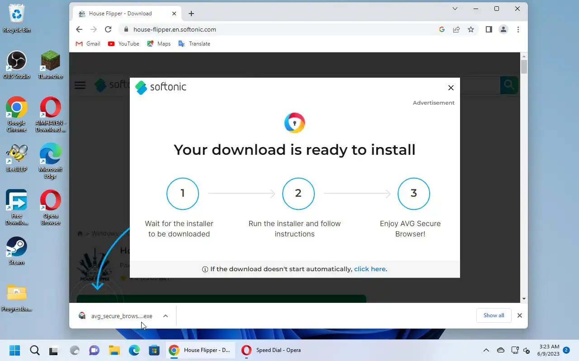Click the House Flipper Chrome taskbar button

click(200, 350)
